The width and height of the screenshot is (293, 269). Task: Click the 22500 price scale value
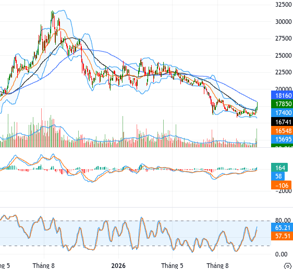point(283,72)
